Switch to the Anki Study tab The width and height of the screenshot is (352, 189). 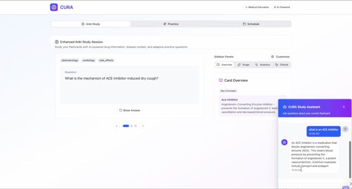click(x=91, y=24)
